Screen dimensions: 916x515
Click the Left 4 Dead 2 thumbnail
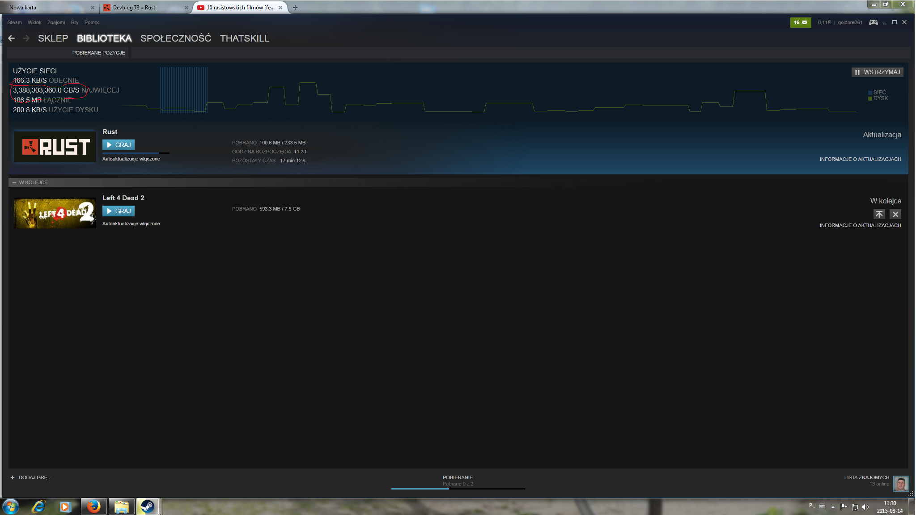click(x=55, y=213)
